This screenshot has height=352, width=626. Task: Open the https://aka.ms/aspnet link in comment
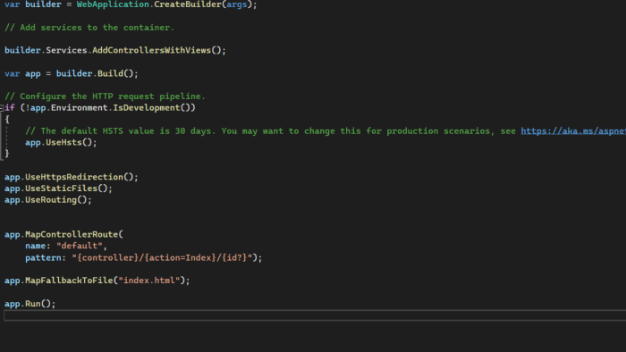(573, 131)
